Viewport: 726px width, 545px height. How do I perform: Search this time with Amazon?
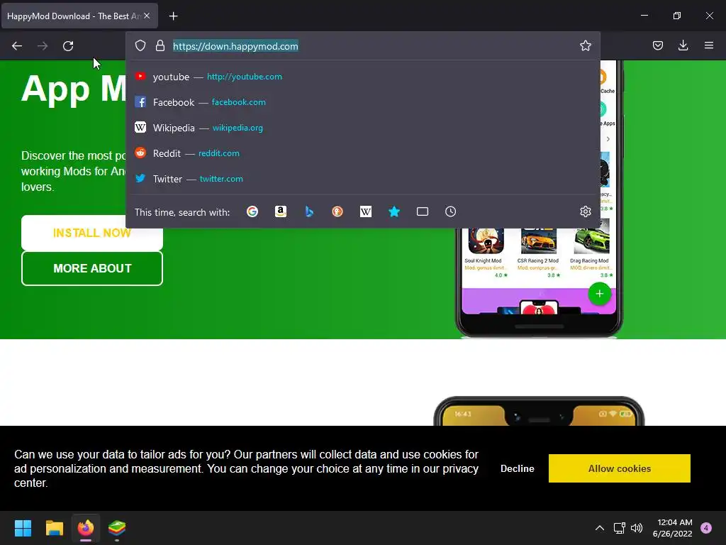pos(281,211)
